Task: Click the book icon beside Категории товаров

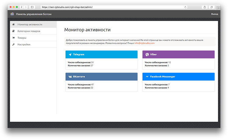Action: [13, 31]
